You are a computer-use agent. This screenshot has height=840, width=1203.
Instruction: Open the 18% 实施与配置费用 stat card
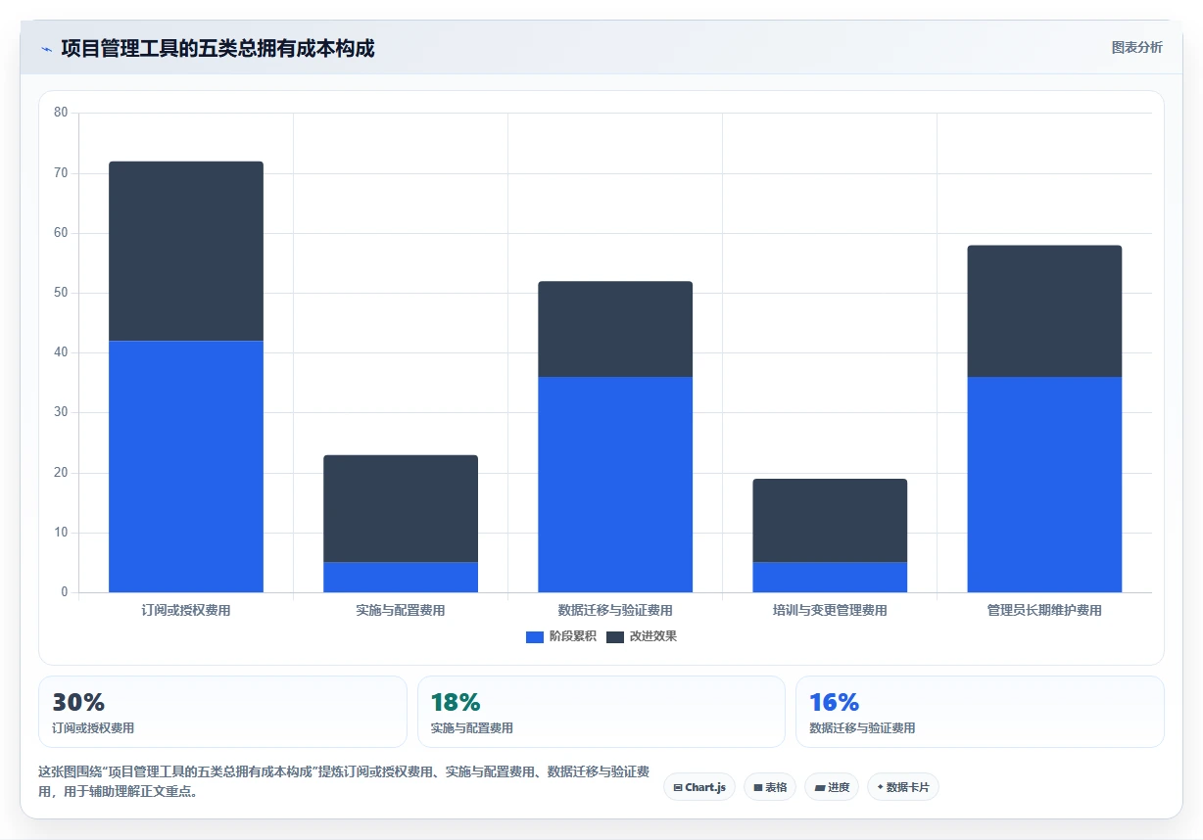pyautogui.click(x=601, y=712)
